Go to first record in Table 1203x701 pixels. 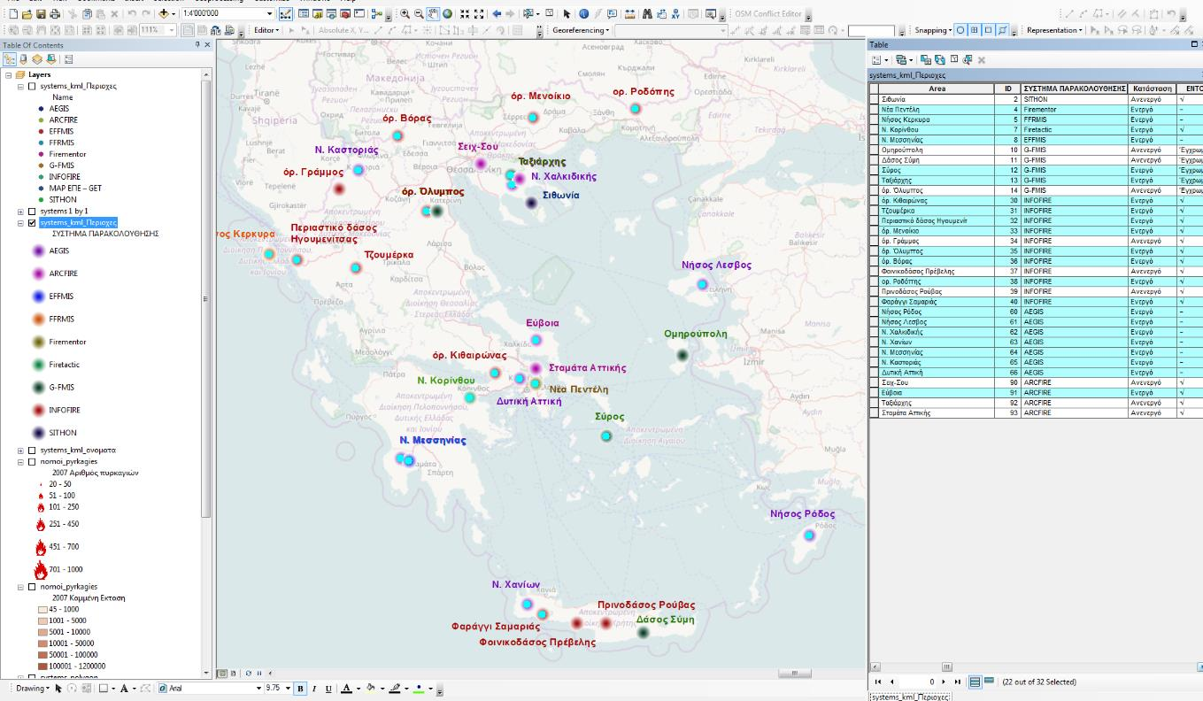point(878,682)
